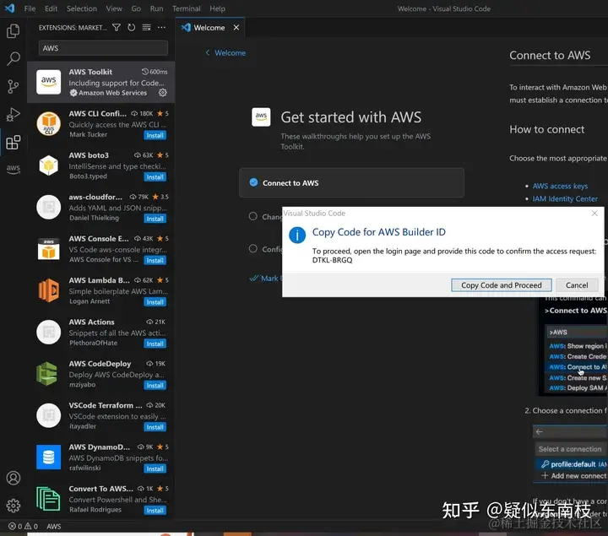Install Convert To AWS extension

[155, 511]
